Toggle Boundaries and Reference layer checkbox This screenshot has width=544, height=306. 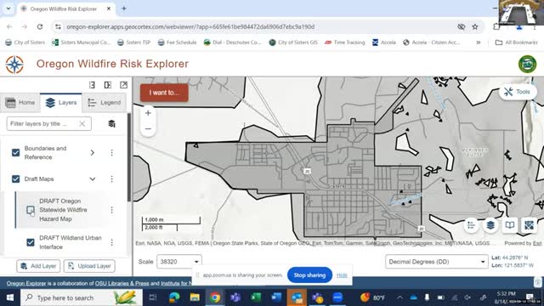pos(15,153)
